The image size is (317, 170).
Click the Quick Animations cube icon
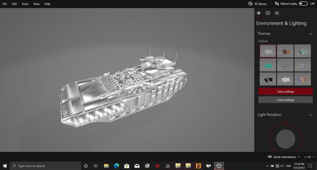coord(270,157)
